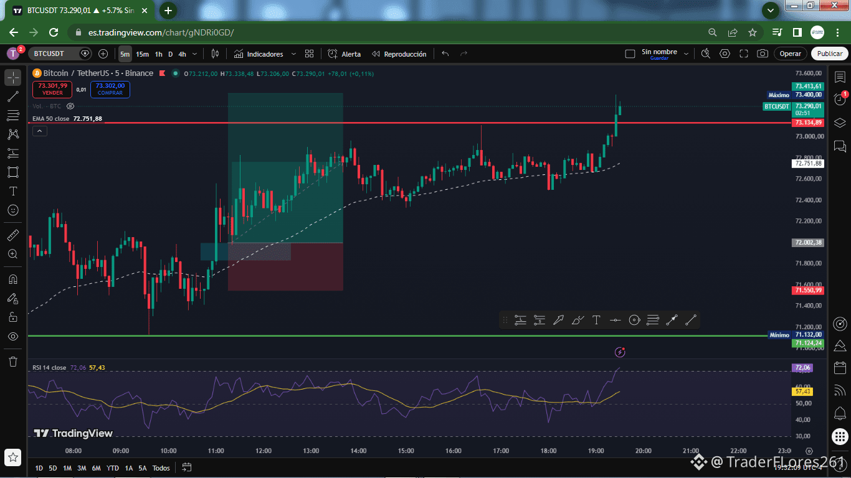This screenshot has height=478, width=851.
Task: Select the text annotation tool in left sidebar
Action: [13, 191]
